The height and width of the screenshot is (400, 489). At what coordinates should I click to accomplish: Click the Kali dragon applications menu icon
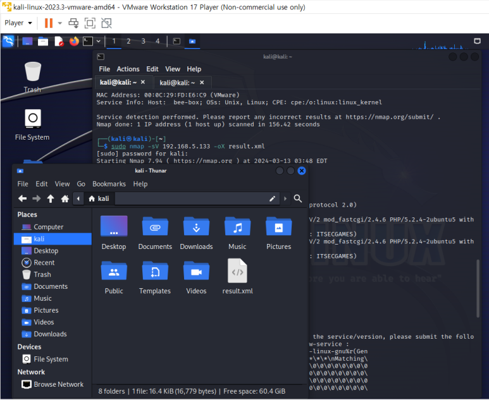tap(8, 41)
